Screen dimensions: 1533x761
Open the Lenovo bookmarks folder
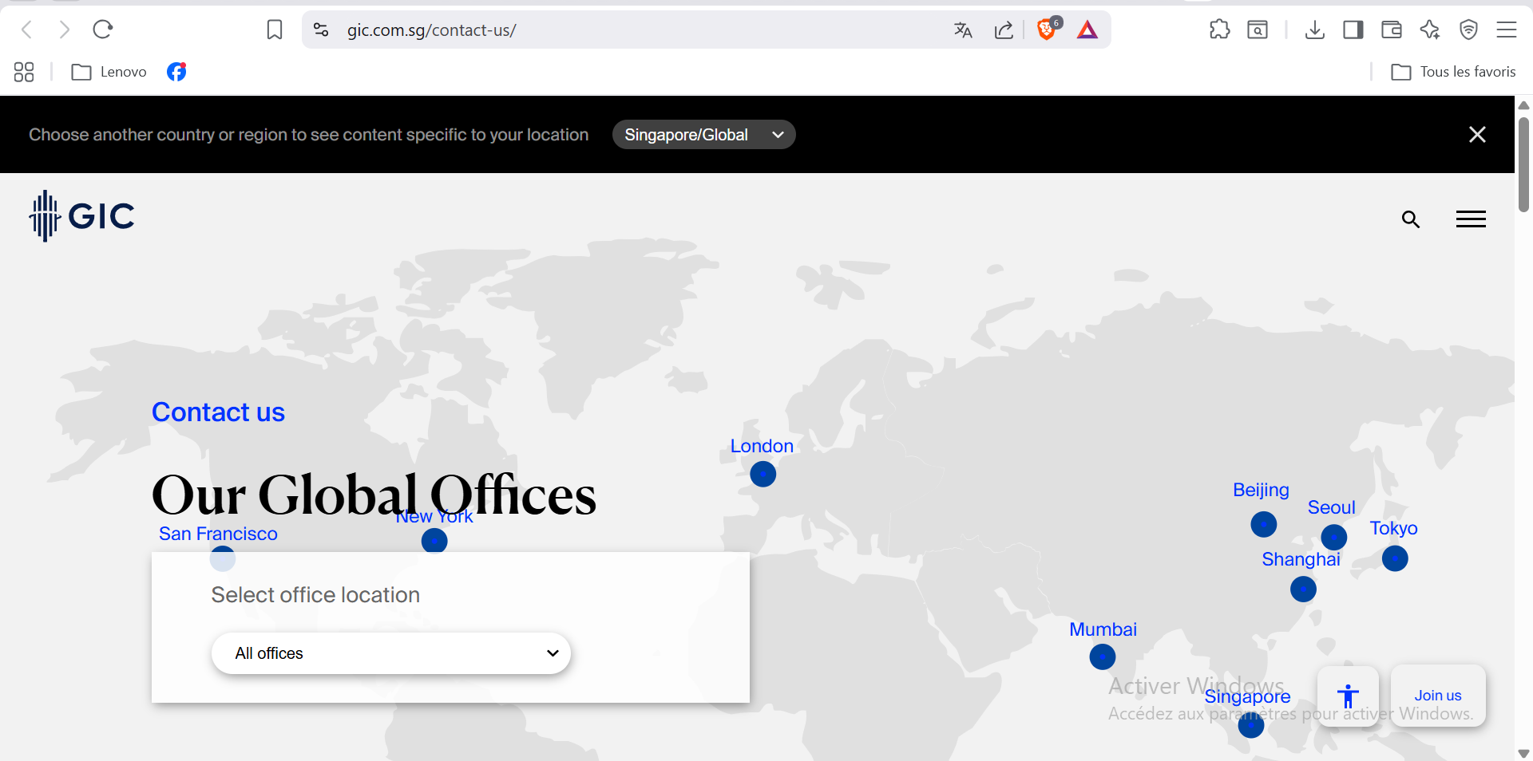[x=109, y=72]
